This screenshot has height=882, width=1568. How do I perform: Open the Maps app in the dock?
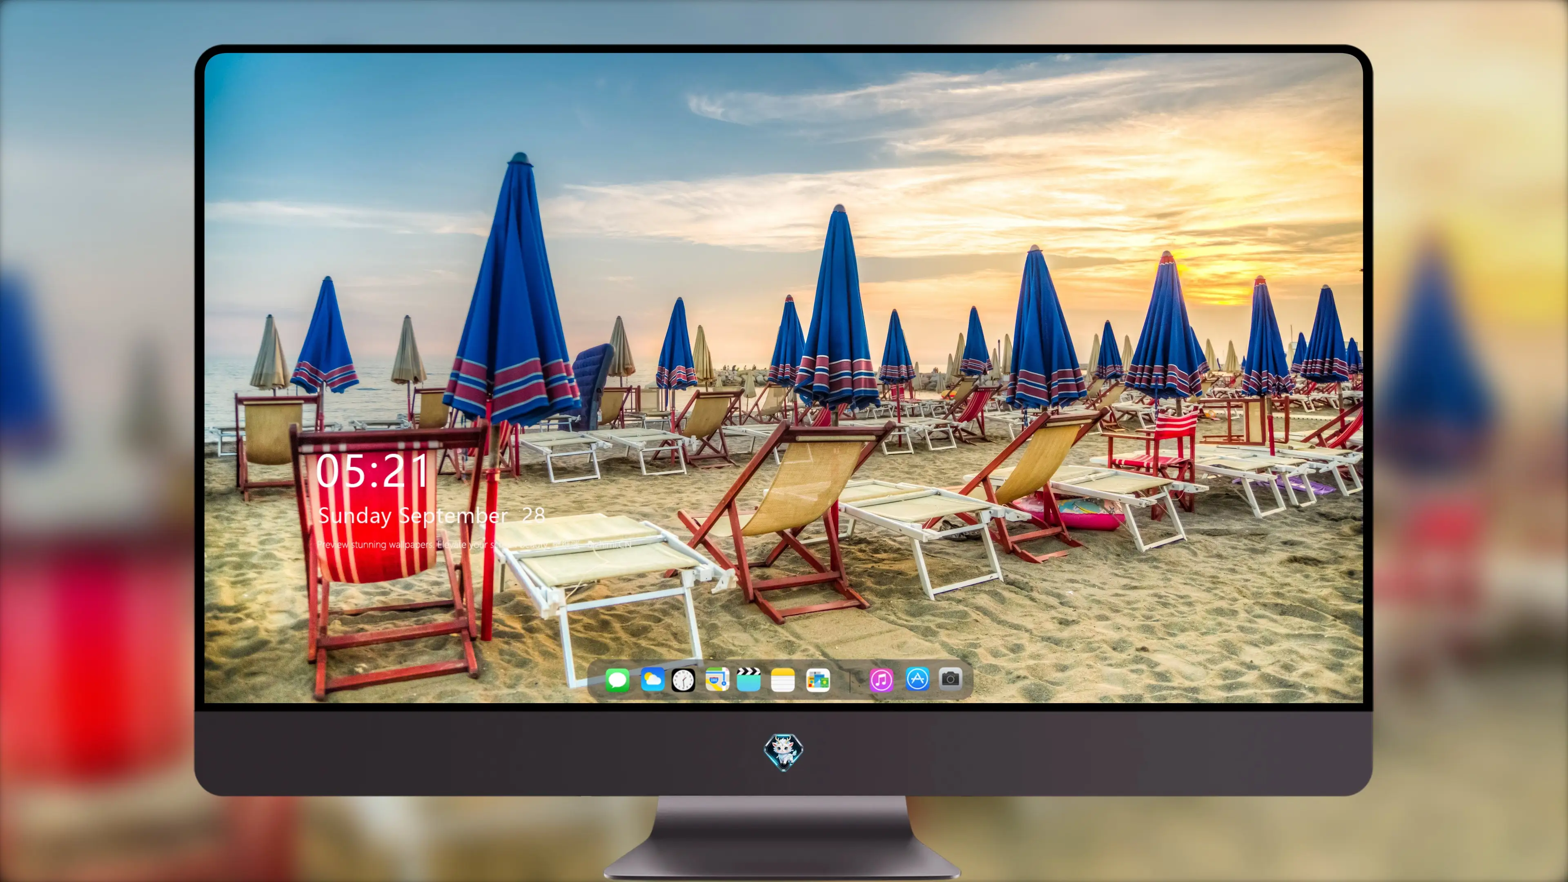(717, 679)
